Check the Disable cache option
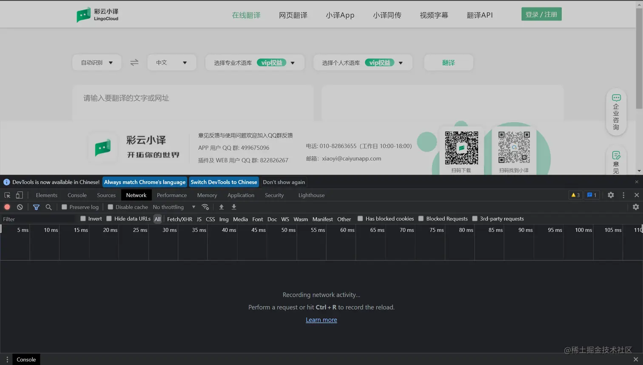The height and width of the screenshot is (365, 643). 111,207
